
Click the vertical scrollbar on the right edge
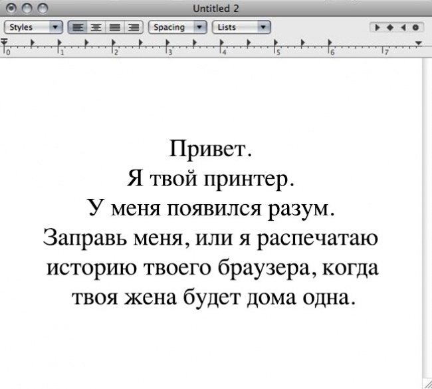427,219
